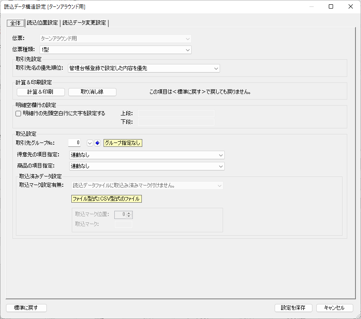Open the 伝票種類 dropdown showing 1型
Screen dimensions: 361x319
(x=187, y=49)
